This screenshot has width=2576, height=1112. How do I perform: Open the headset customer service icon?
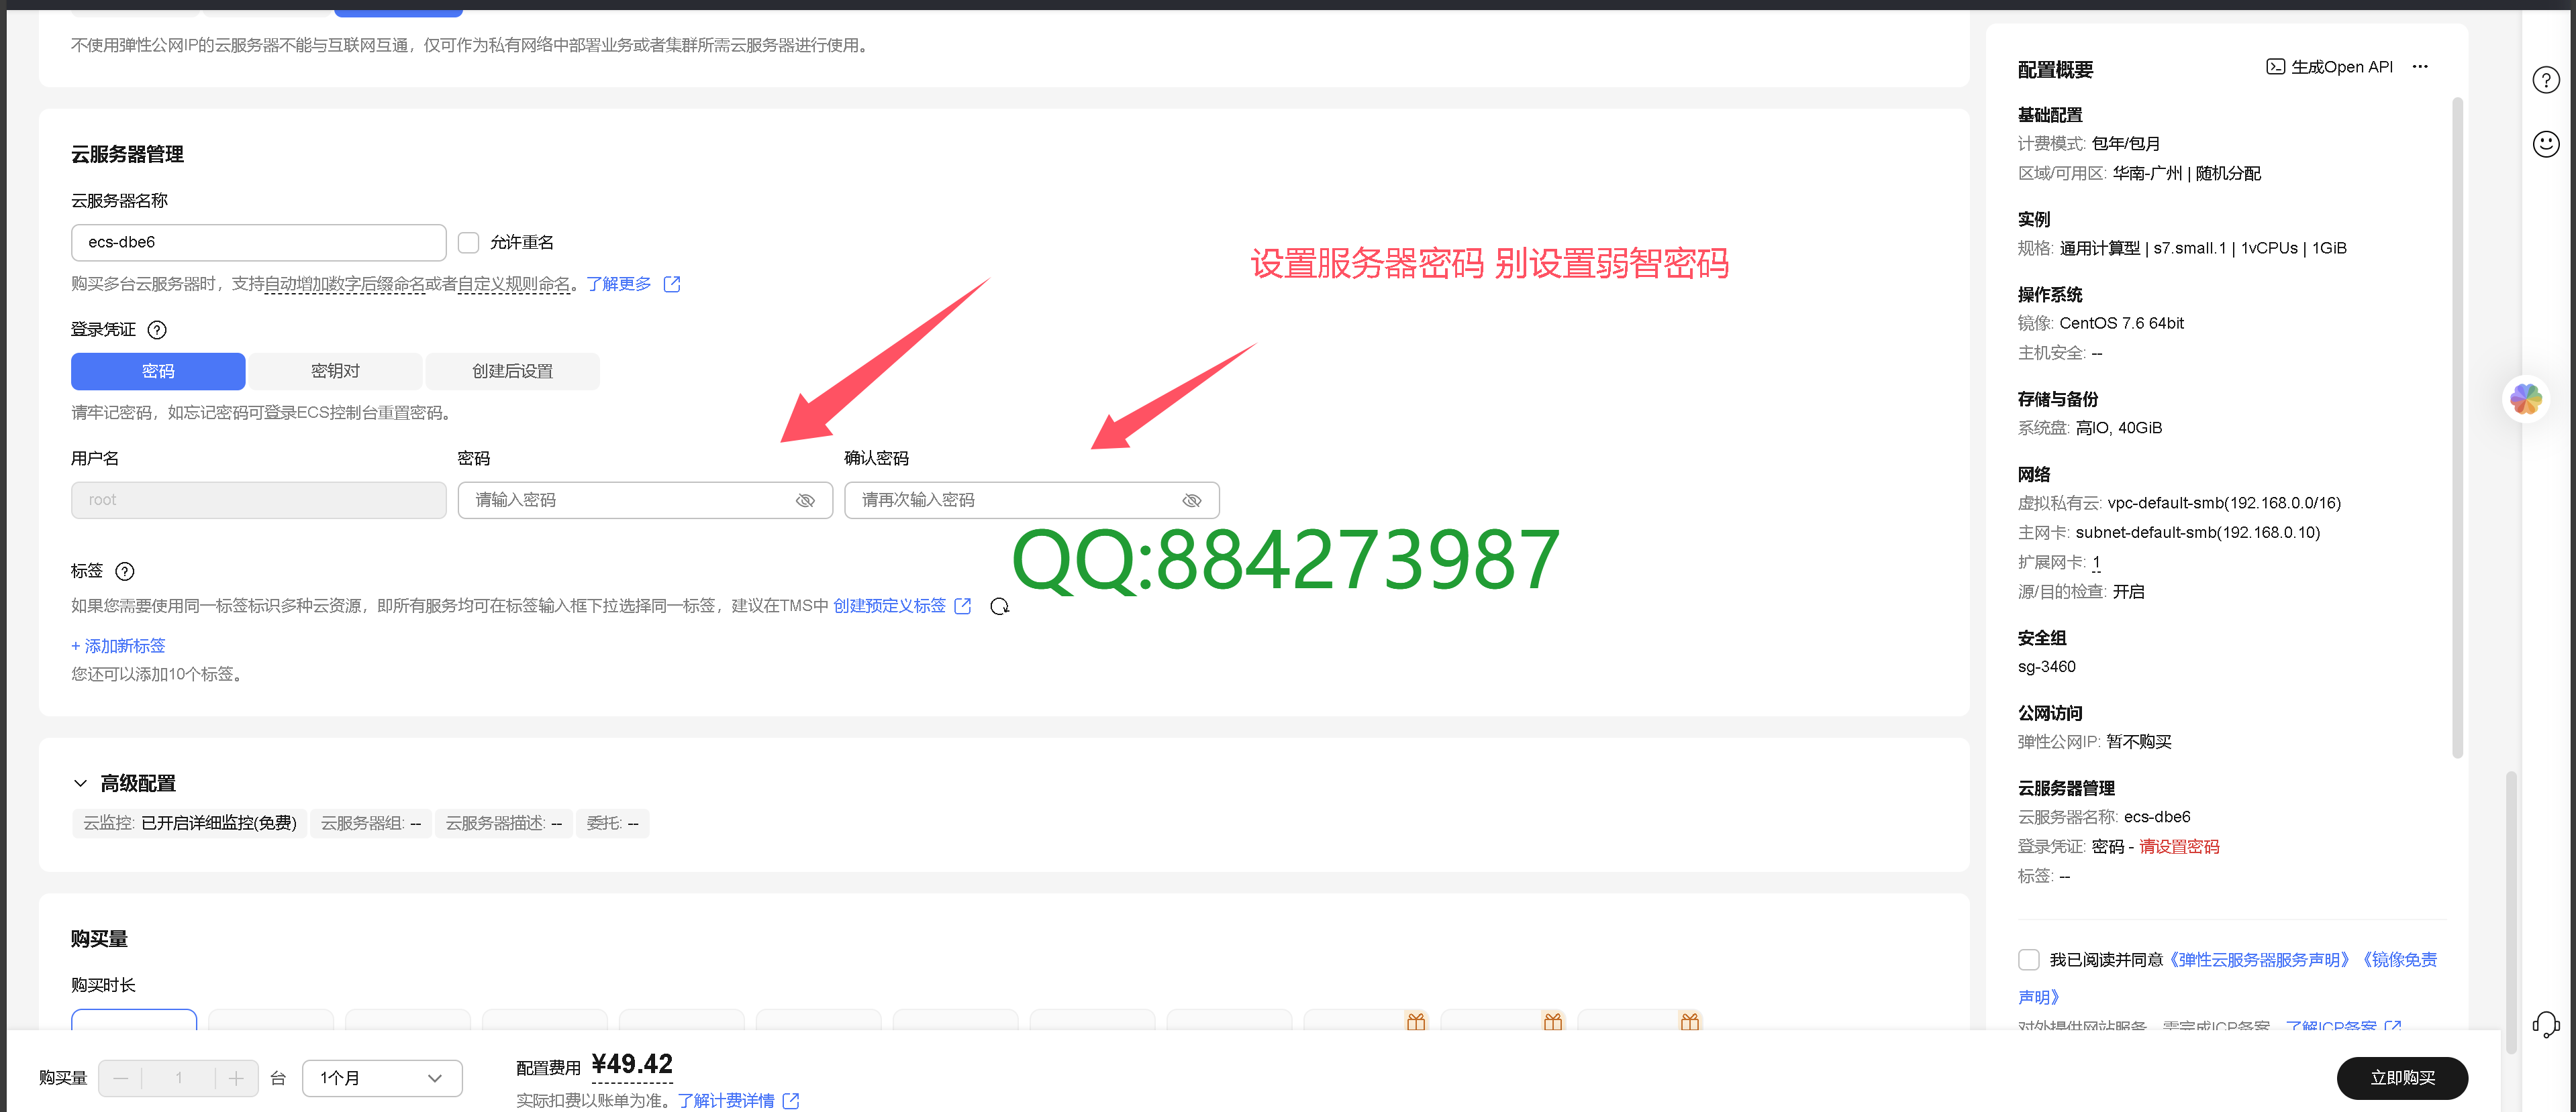(x=2545, y=1024)
